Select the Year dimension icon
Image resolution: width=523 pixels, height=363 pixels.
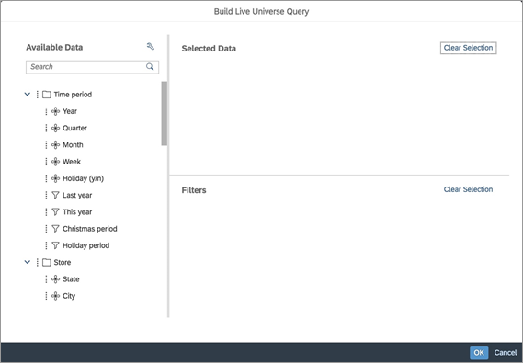(55, 111)
